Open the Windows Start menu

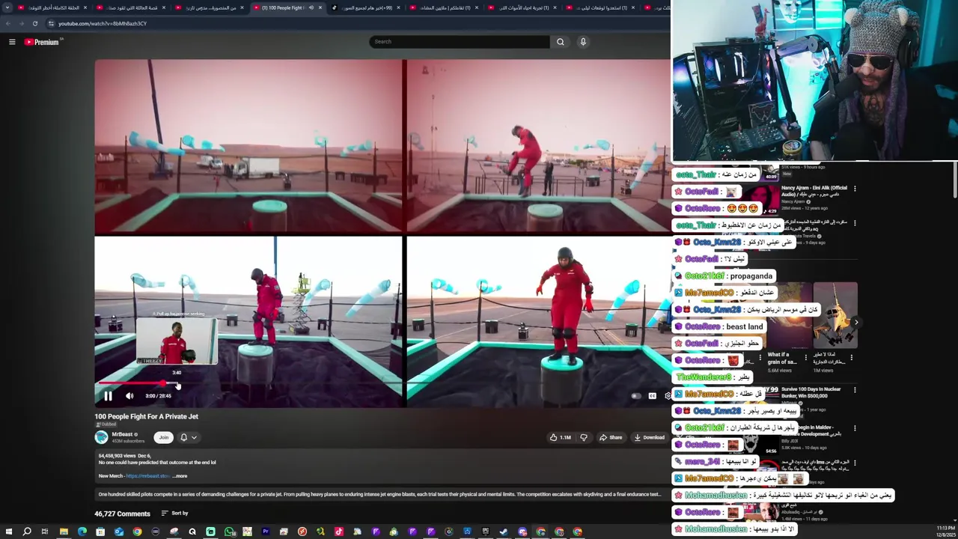coord(8,532)
